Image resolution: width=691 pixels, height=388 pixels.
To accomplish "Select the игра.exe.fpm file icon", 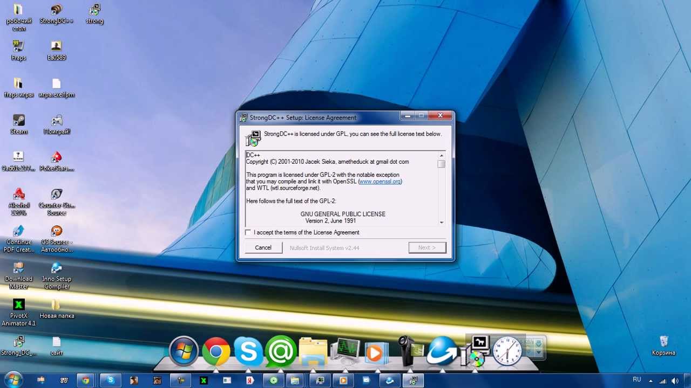I will (x=57, y=88).
